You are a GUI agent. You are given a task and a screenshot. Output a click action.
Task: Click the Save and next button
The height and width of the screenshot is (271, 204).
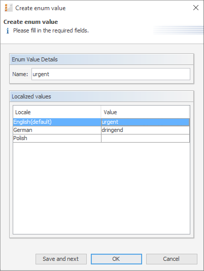tap(61, 259)
